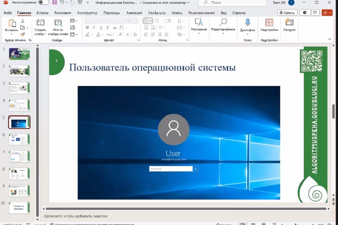Switch to the Вставка tab
Screen dimensions: 338x225
[x=42, y=13]
